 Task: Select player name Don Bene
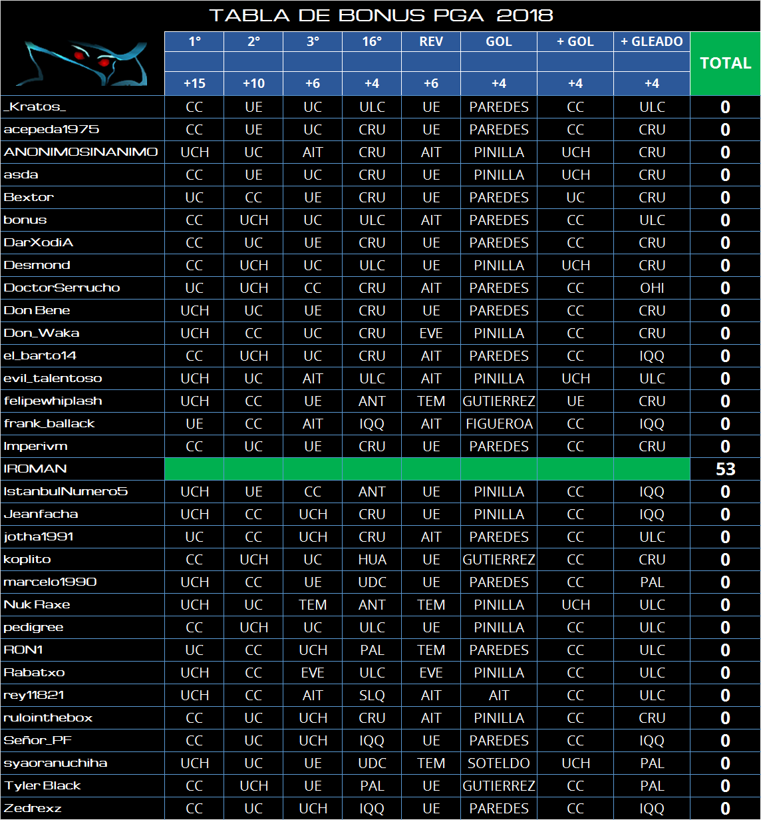(37, 311)
